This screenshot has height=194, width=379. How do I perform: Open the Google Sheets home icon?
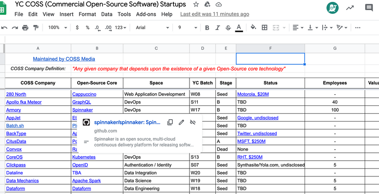(3, 8)
